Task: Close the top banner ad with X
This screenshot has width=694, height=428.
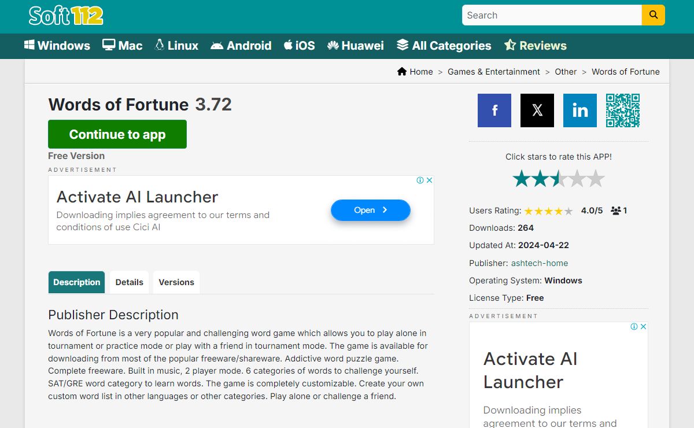Action: (430, 180)
